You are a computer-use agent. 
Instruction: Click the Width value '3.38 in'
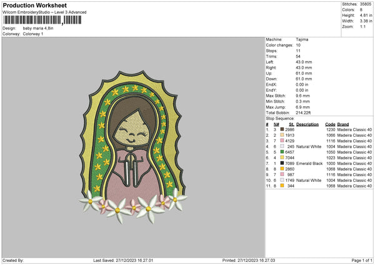pos(366,21)
